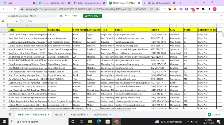Select the Creve Coeur city cell
The width and height of the screenshot is (224, 125).
(x=176, y=75)
